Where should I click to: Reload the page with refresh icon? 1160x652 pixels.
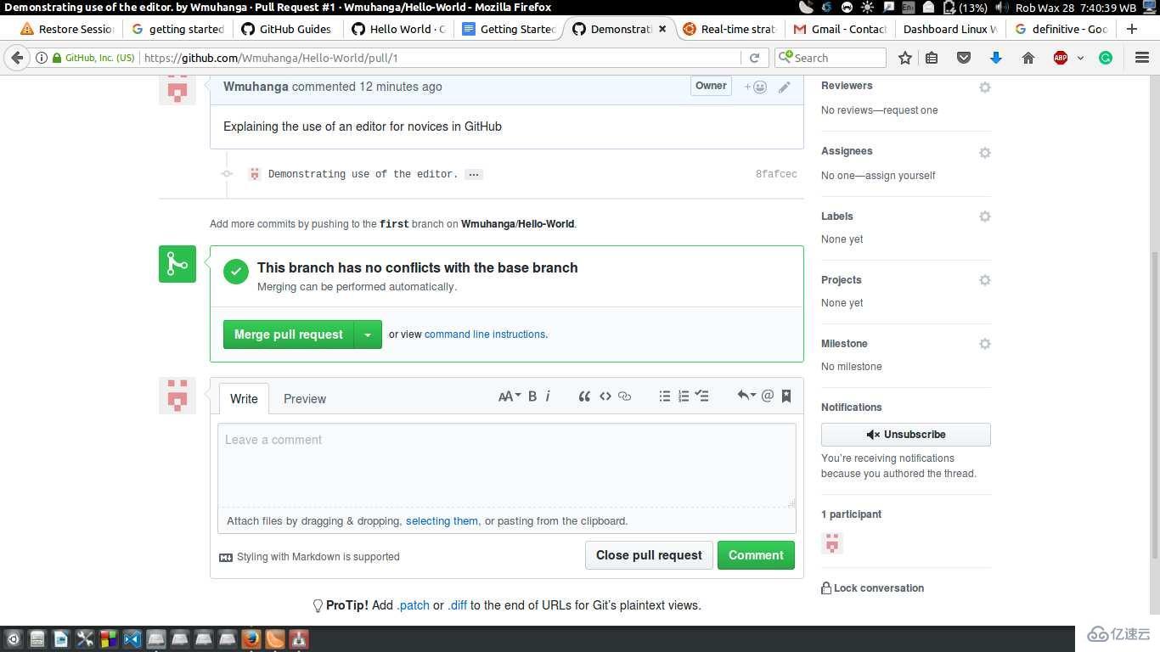(x=754, y=58)
